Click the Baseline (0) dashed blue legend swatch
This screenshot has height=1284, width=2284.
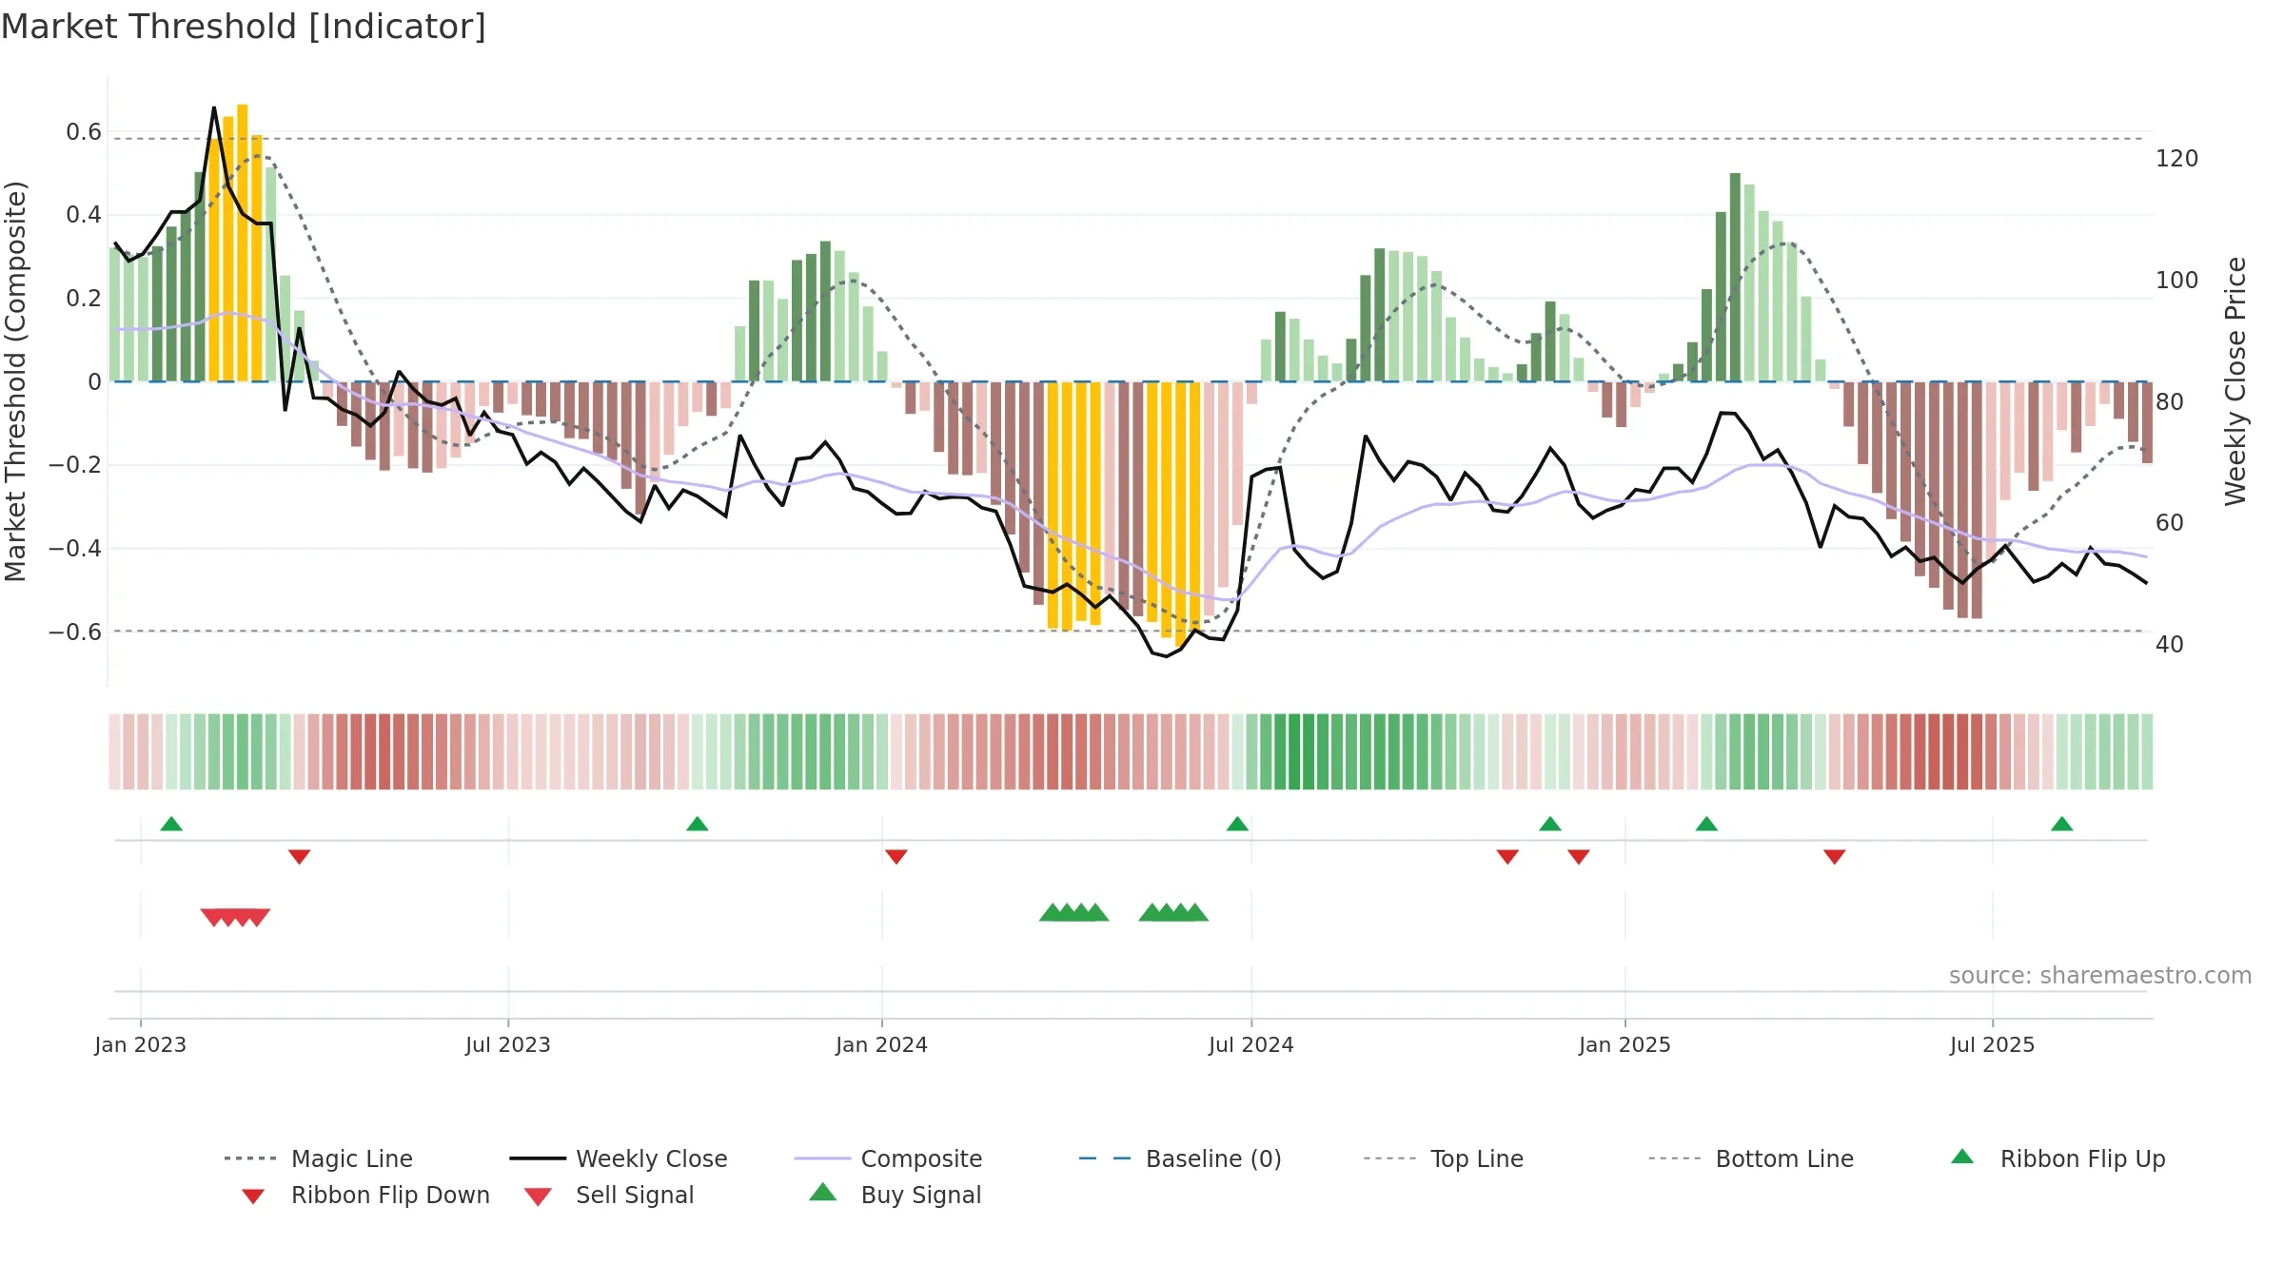click(x=1105, y=1158)
